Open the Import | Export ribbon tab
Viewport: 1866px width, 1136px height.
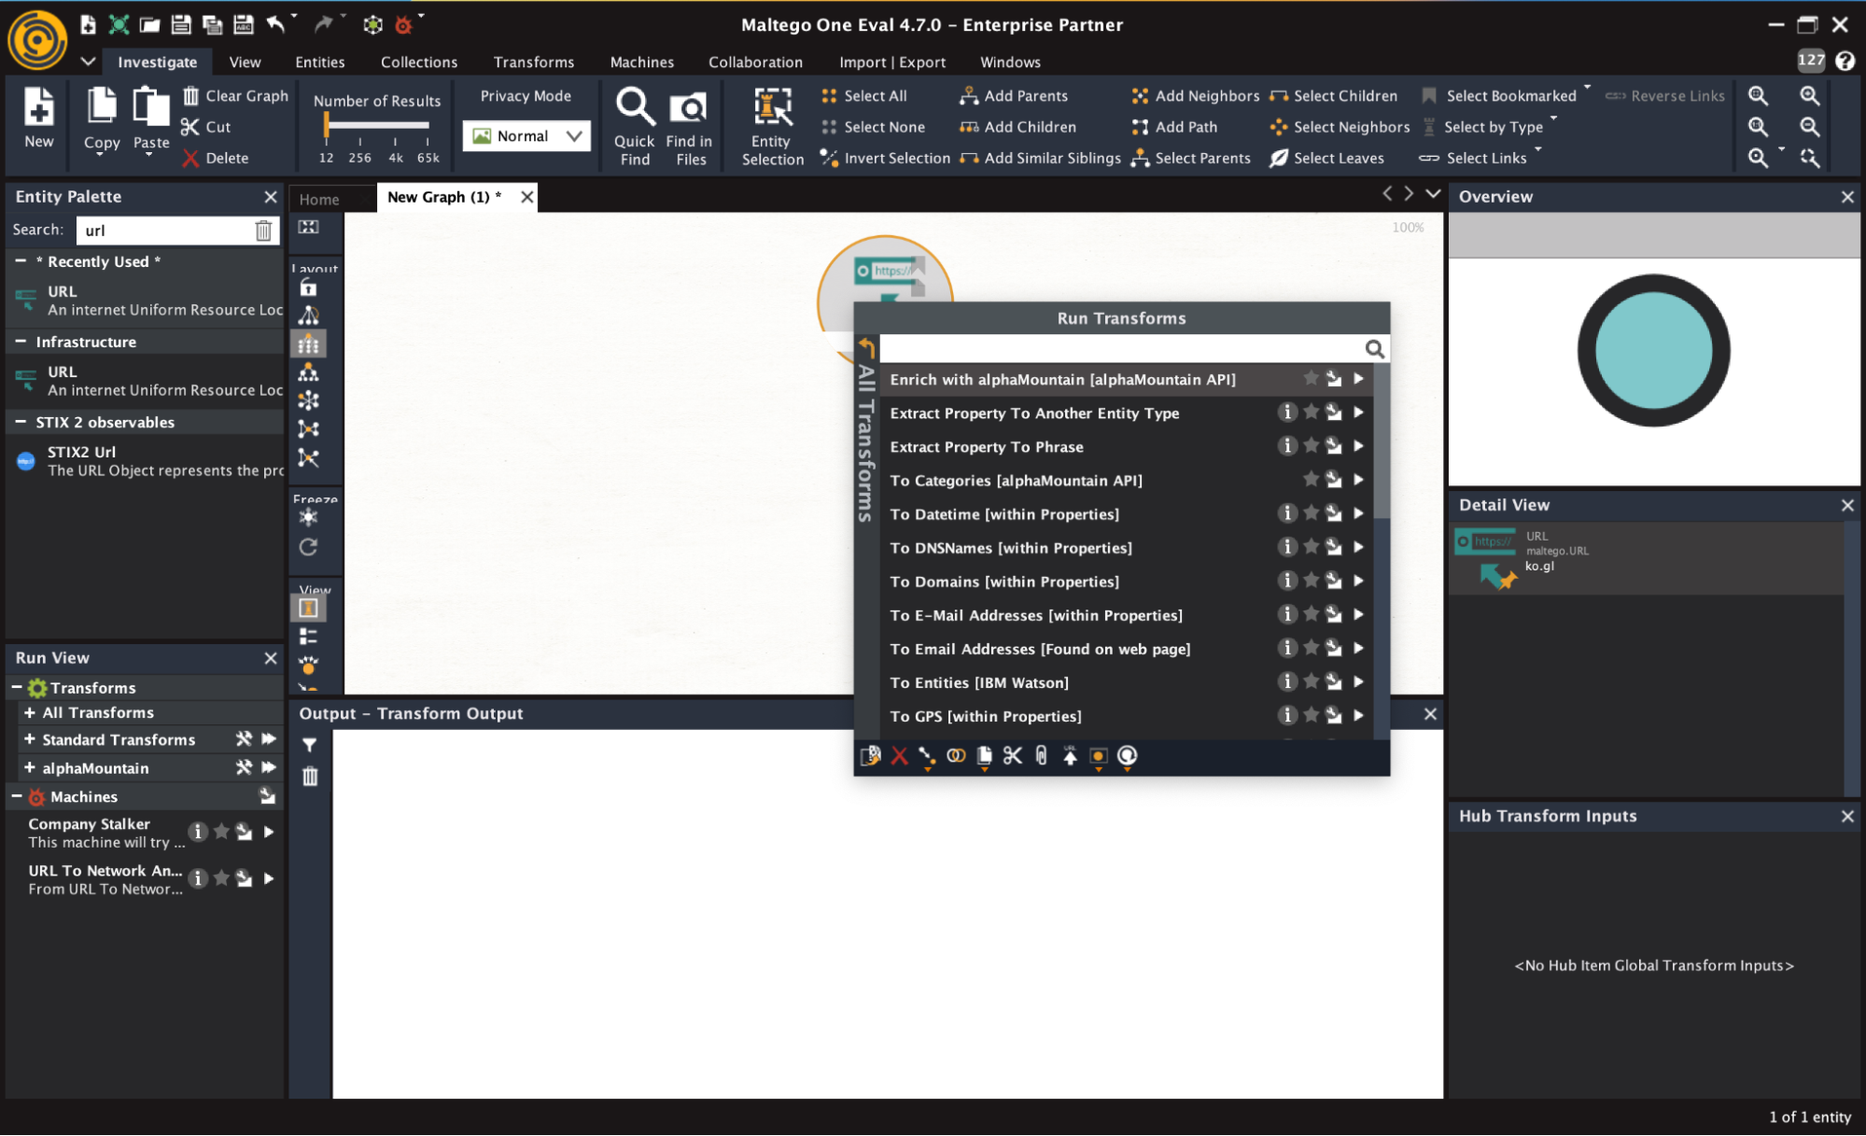[x=891, y=62]
